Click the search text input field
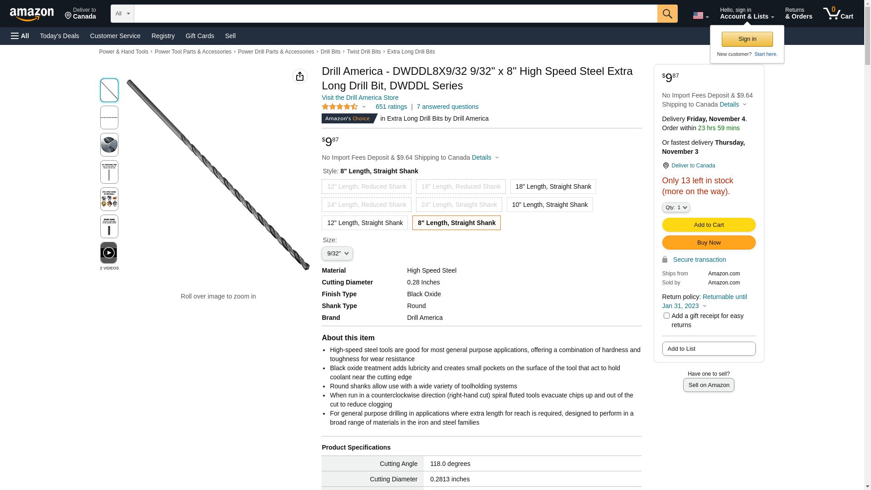 point(395,14)
